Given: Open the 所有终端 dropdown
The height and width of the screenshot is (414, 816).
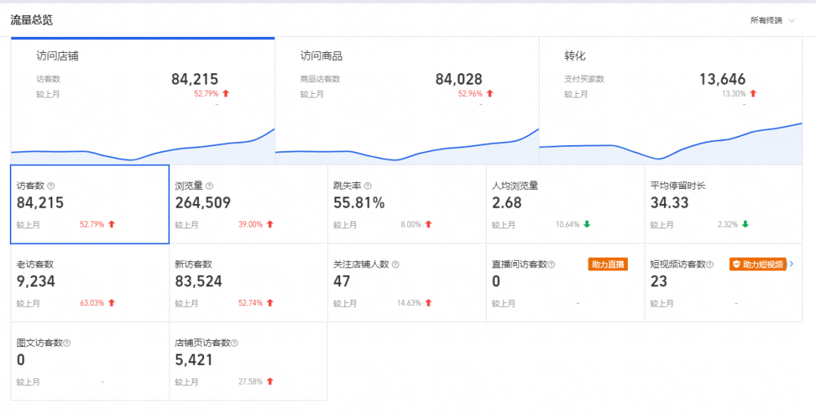Looking at the screenshot, I should point(772,20).
